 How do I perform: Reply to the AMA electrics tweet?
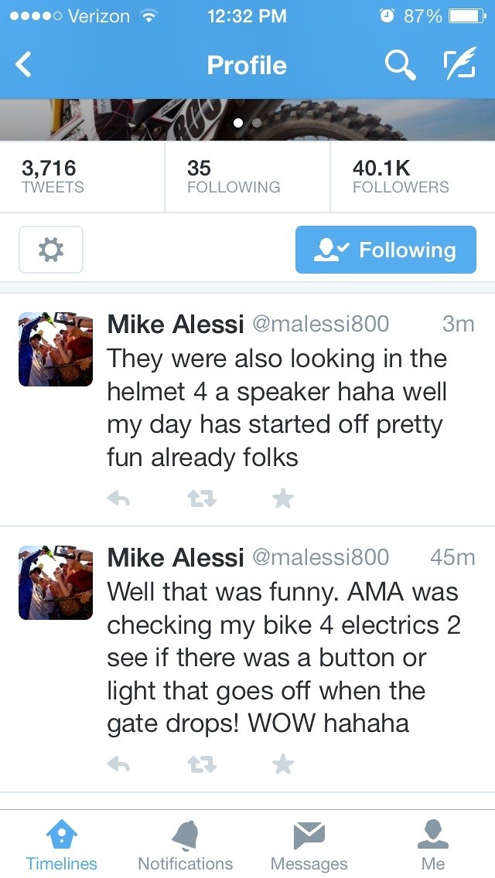tap(118, 764)
